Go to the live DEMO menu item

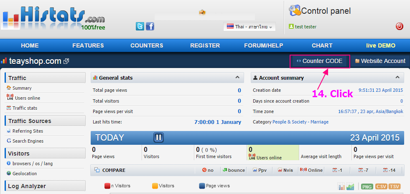click(380, 45)
